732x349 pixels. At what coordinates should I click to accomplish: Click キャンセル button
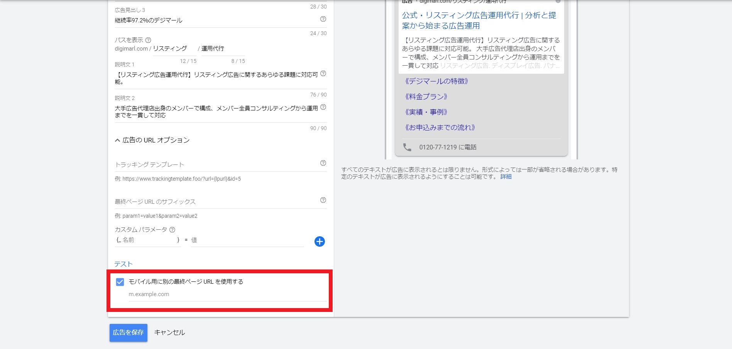pyautogui.click(x=169, y=332)
